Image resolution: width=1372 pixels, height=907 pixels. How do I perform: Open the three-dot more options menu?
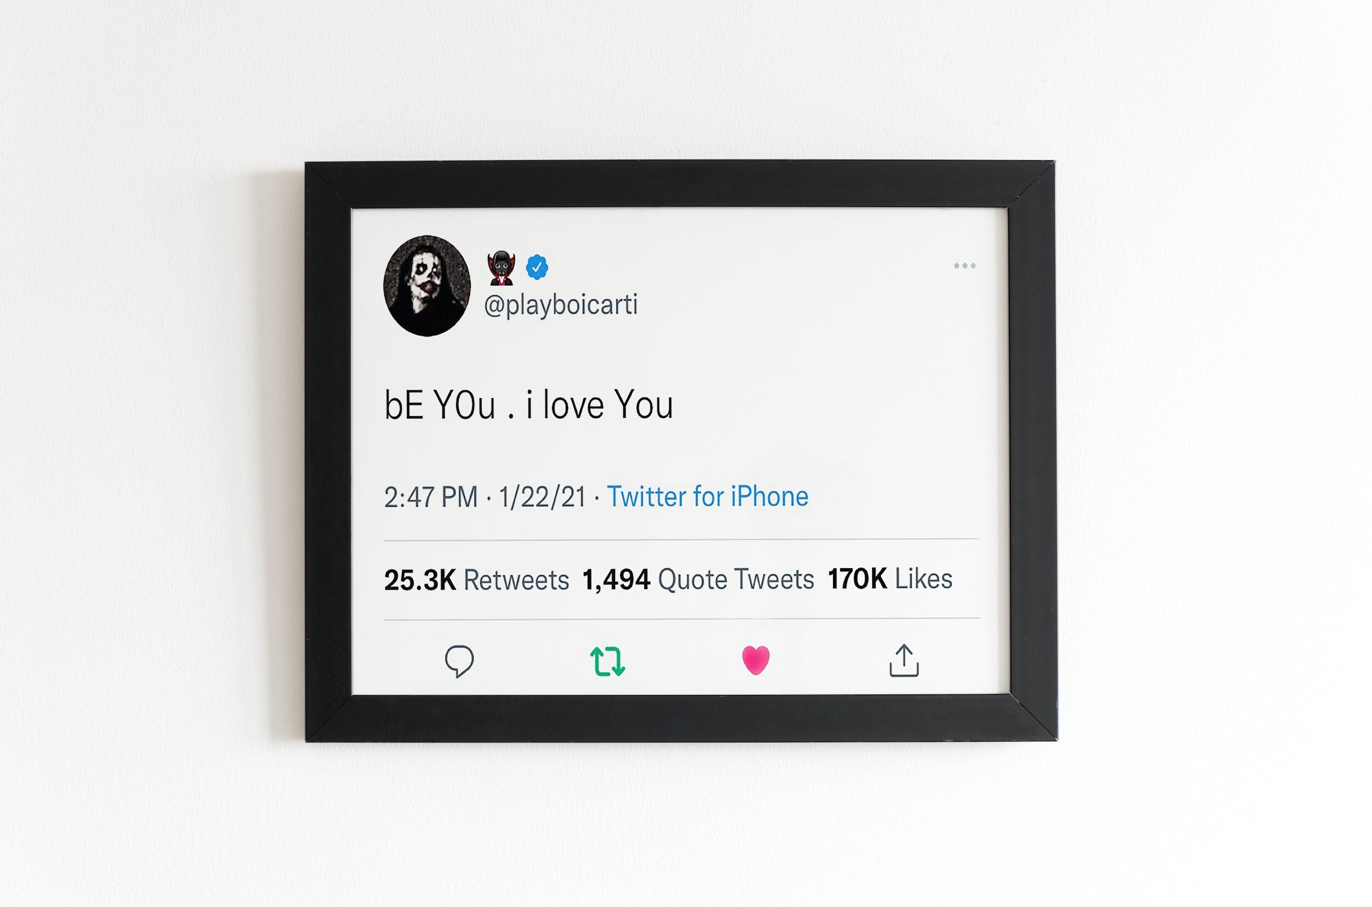(x=964, y=266)
